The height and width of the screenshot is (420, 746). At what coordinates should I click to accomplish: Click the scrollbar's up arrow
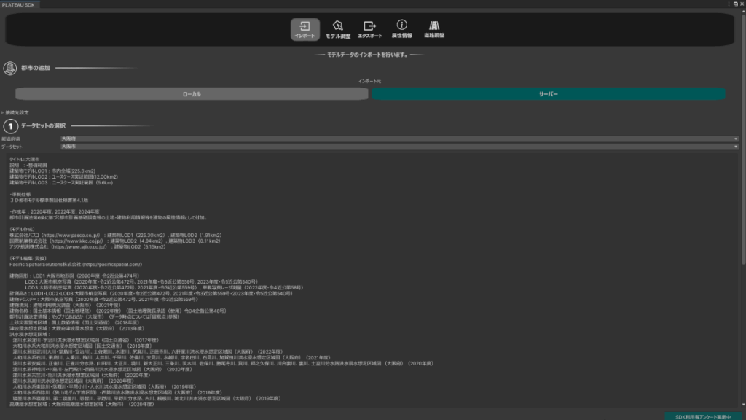pos(742,12)
